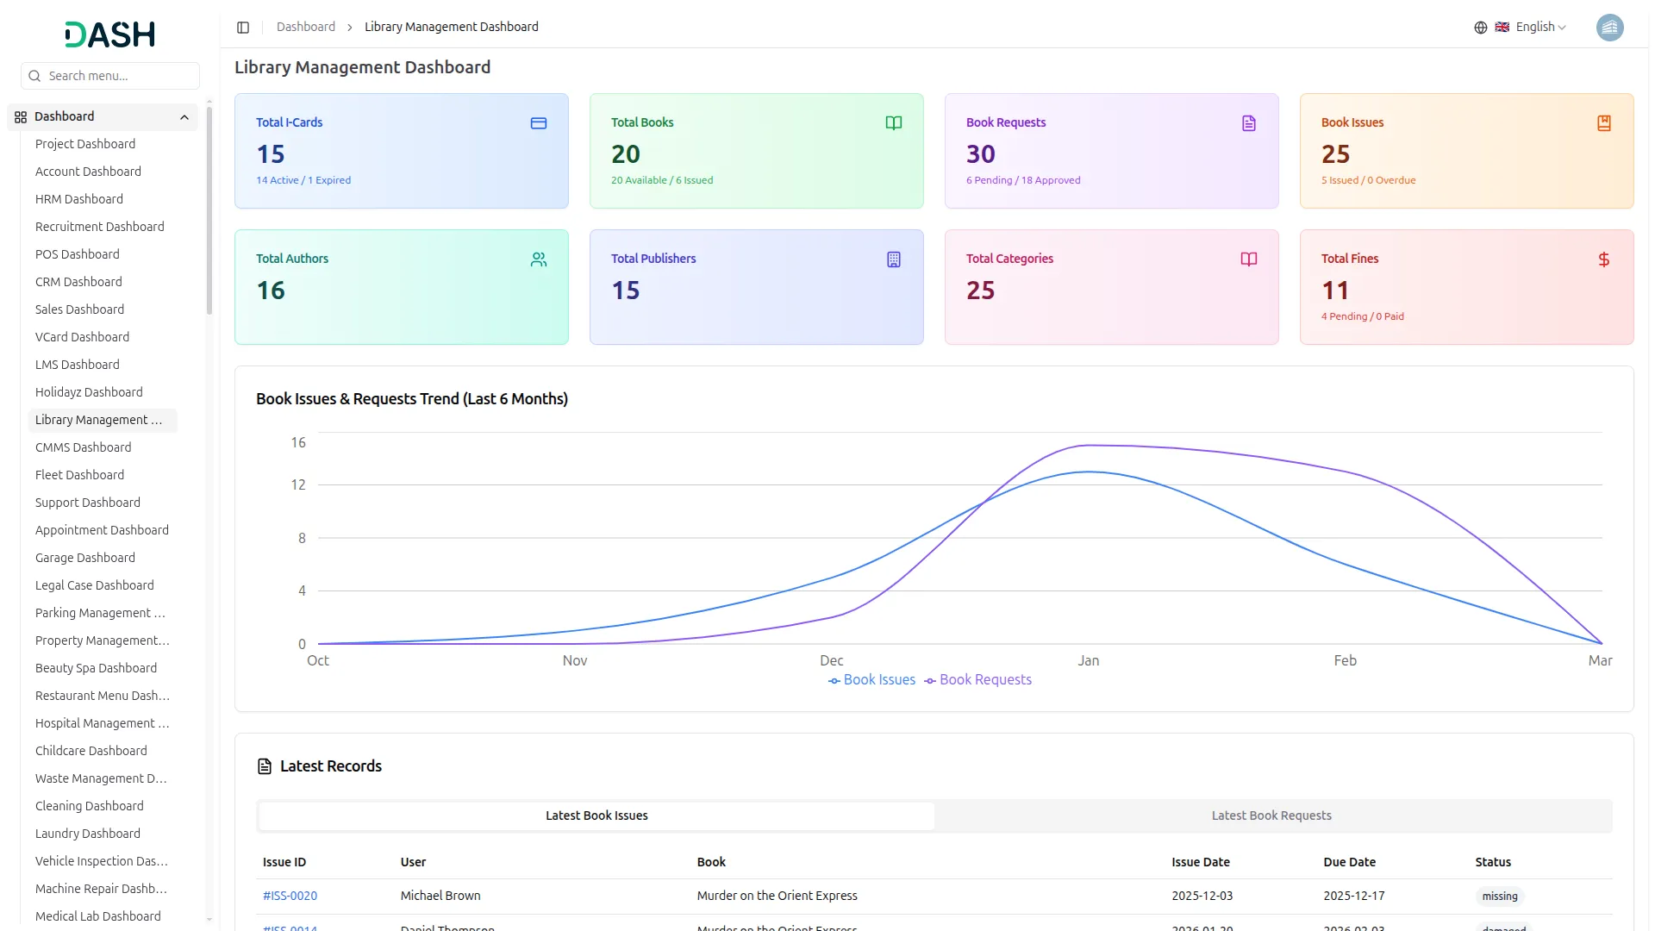Click the Book Issues bookmark icon
Screen dimensions: 1655x931
[1604, 123]
